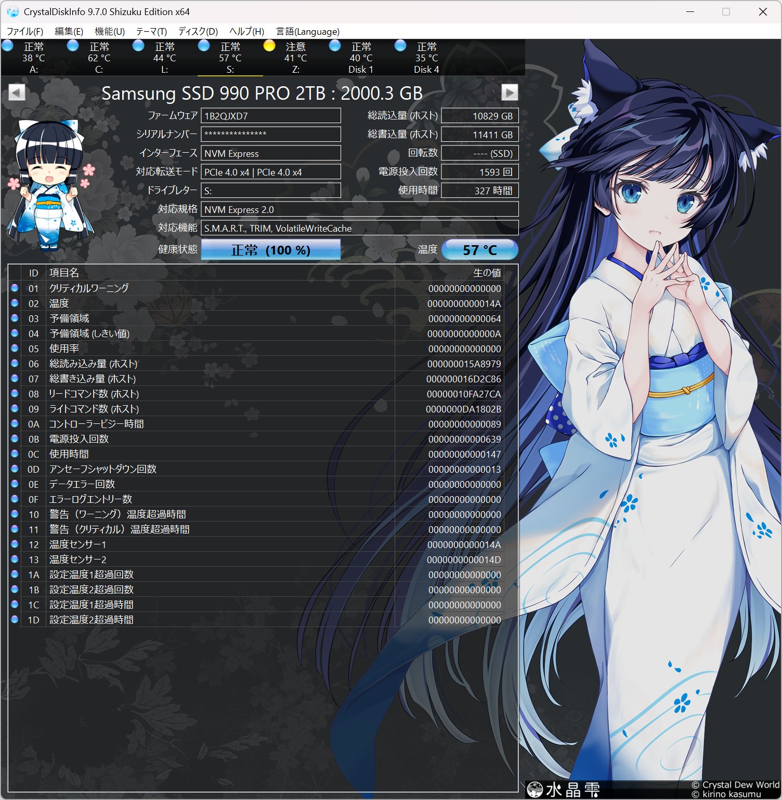Click power on hours value 327 時間
Viewport: 782px width, 800px height.
tap(480, 191)
